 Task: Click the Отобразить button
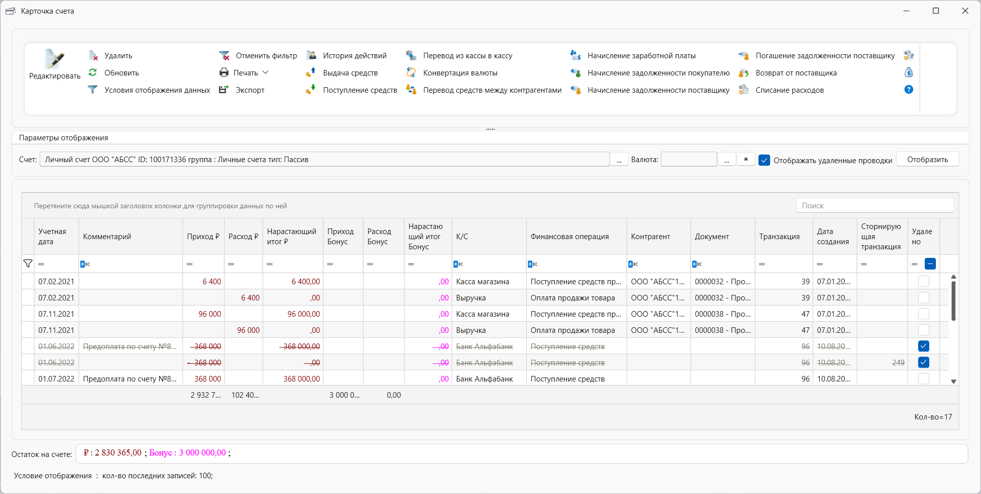pyautogui.click(x=927, y=160)
